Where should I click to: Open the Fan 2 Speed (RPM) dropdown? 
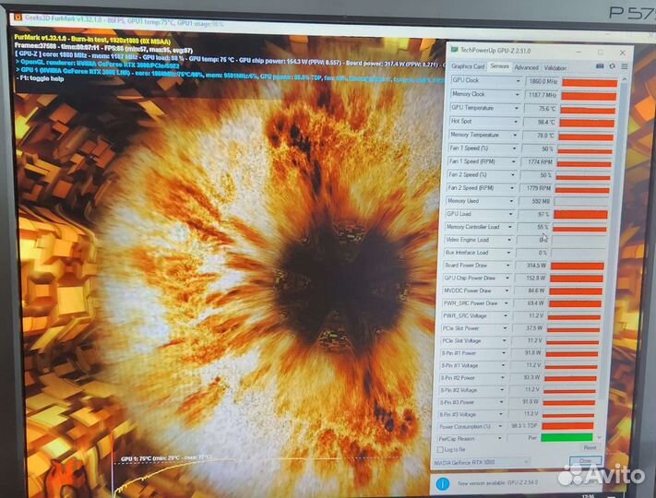[x=512, y=188]
